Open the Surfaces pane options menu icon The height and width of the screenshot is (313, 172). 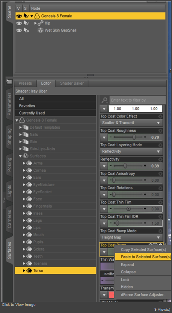(9, 82)
